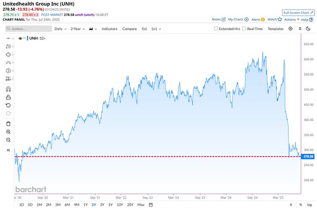The height and width of the screenshot is (210, 317).
Task: Click the undo arrow icon
Action: pyautogui.click(x=8, y=105)
